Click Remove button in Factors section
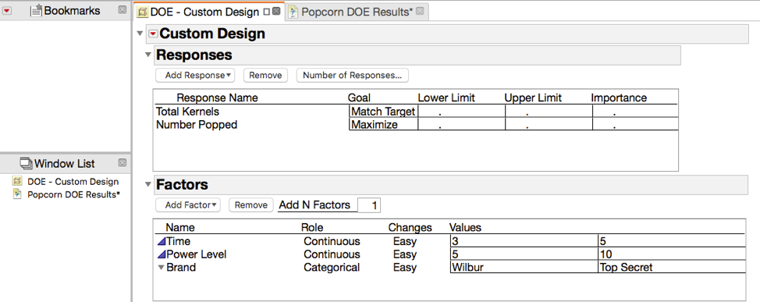The image size is (760, 302). pos(251,205)
